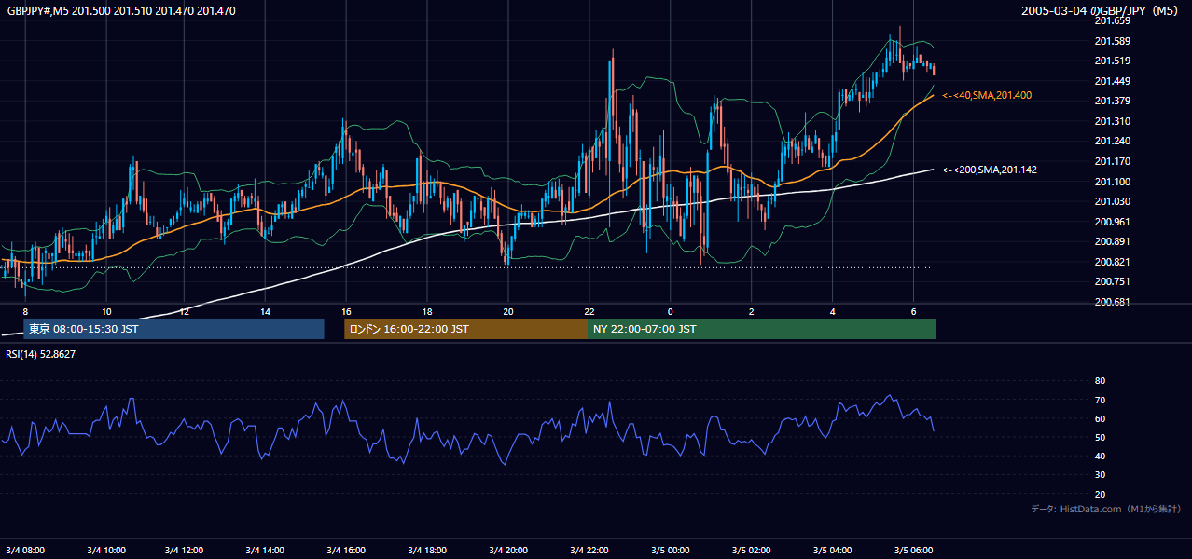Select the 40 SMA 201.400 label
The height and width of the screenshot is (559, 1192).
point(987,96)
